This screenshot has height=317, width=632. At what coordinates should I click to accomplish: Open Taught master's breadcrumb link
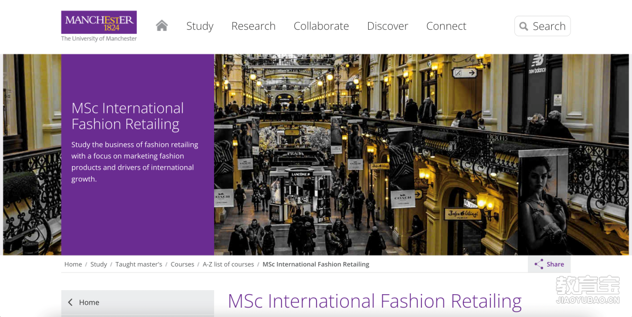(x=139, y=264)
